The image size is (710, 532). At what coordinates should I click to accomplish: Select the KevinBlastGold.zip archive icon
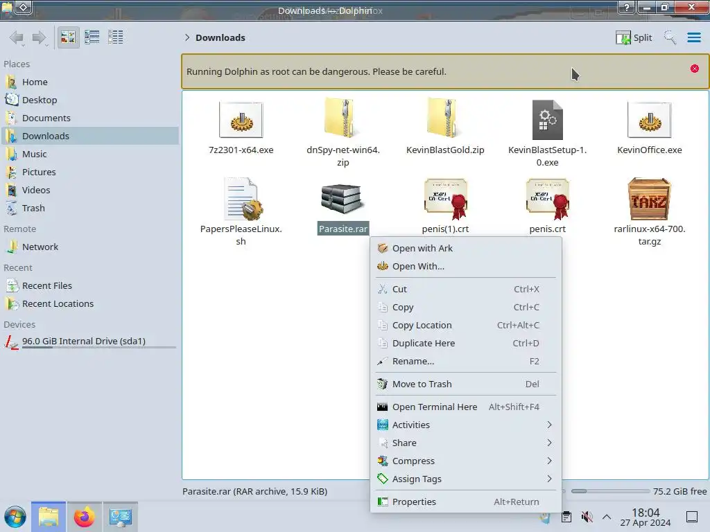click(x=445, y=118)
